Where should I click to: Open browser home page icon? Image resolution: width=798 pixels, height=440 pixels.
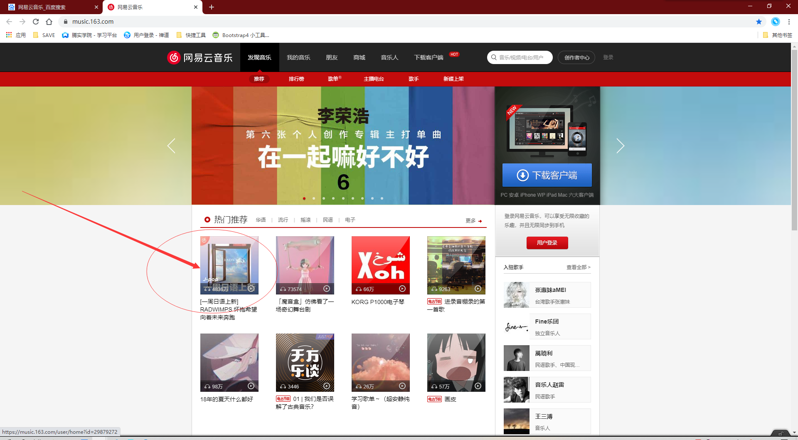coord(49,22)
